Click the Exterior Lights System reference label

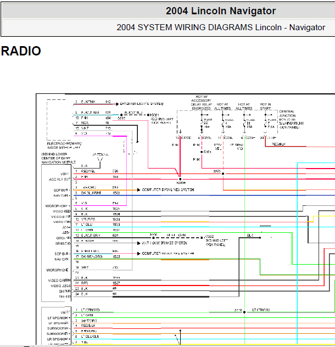(x=142, y=104)
